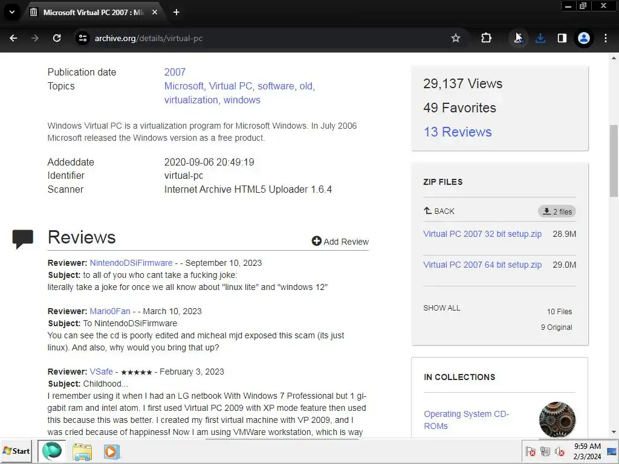
Task: Click the scrollbar up arrow
Action: [x=614, y=58]
